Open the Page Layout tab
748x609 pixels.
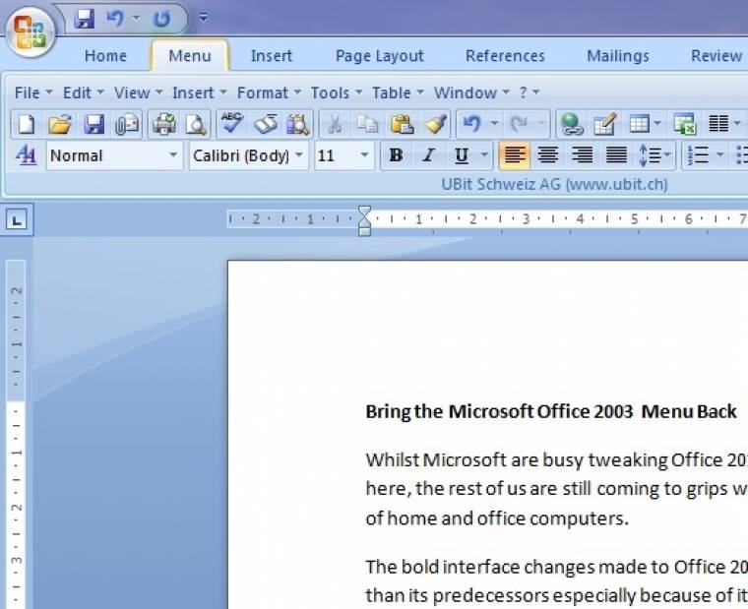pyautogui.click(x=380, y=56)
